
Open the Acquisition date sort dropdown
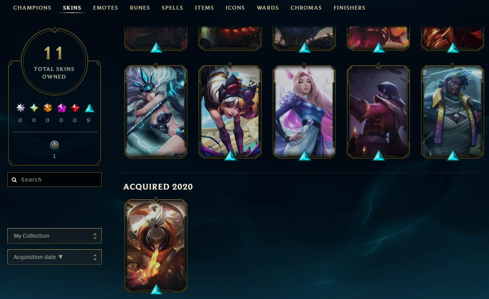coord(54,257)
